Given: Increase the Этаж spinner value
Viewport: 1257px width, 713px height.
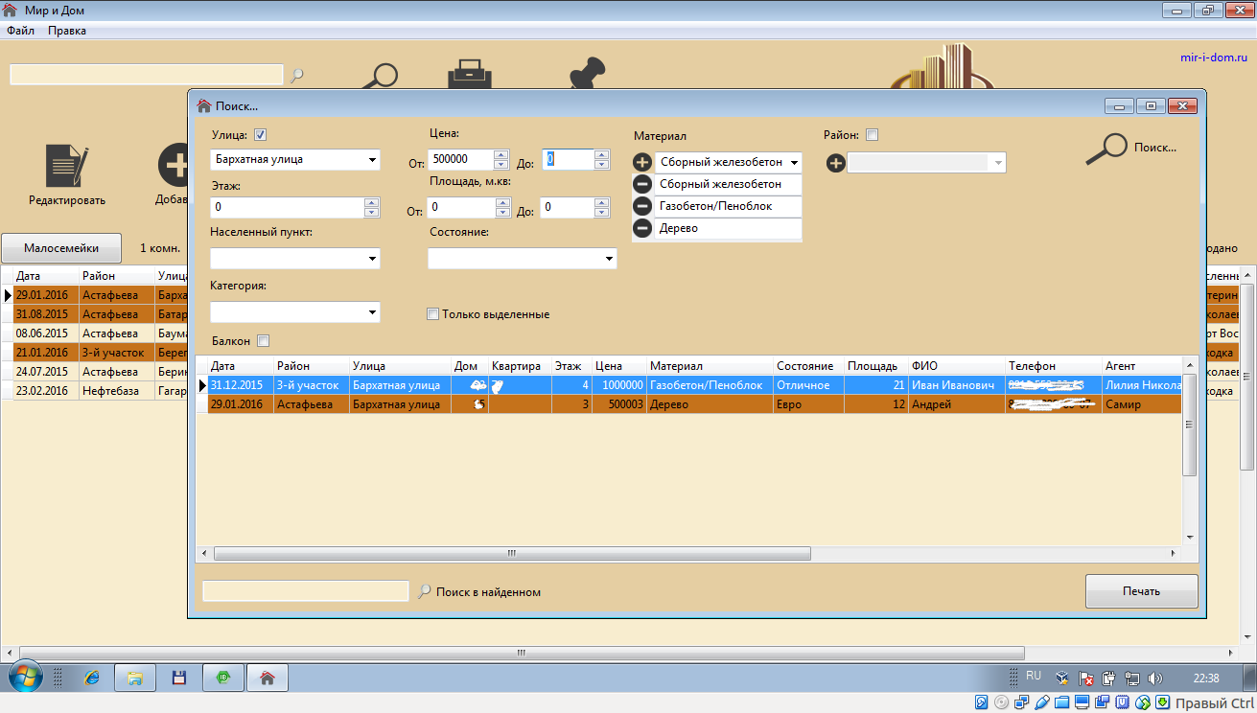Looking at the screenshot, I should pyautogui.click(x=372, y=202).
